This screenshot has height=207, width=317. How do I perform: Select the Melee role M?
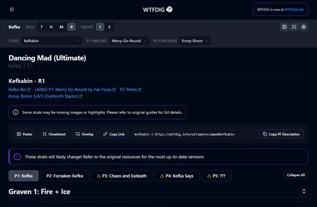(61, 27)
